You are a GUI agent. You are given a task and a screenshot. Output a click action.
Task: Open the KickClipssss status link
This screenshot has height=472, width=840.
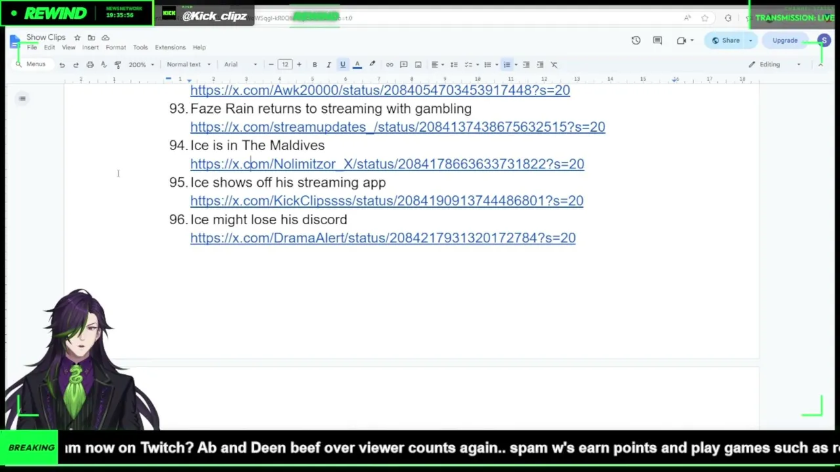tap(387, 201)
